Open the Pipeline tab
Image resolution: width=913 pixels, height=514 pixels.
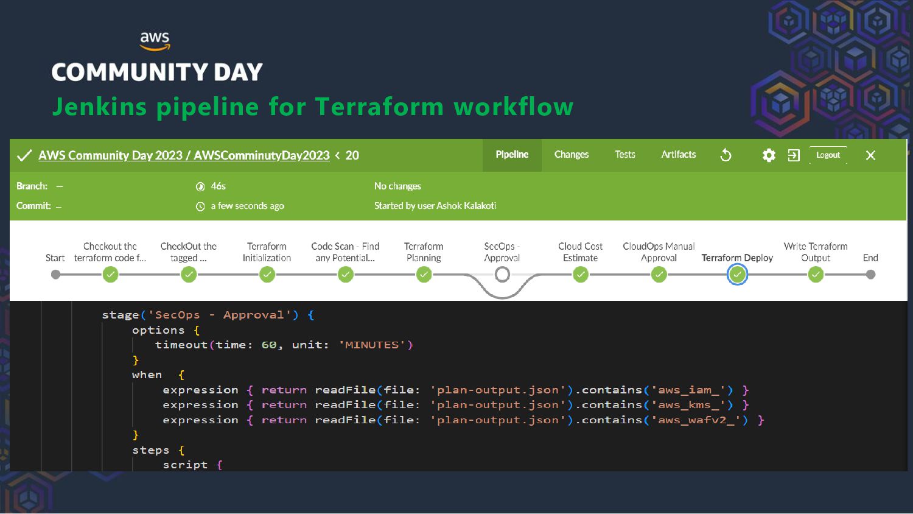(x=512, y=155)
